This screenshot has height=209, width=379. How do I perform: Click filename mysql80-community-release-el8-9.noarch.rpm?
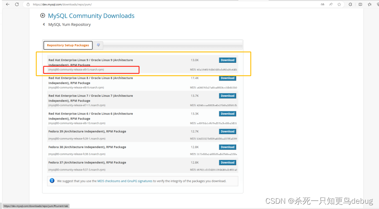tap(76, 87)
